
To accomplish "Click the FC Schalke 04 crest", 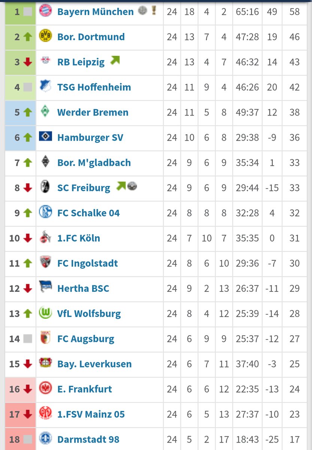I will tap(45, 212).
